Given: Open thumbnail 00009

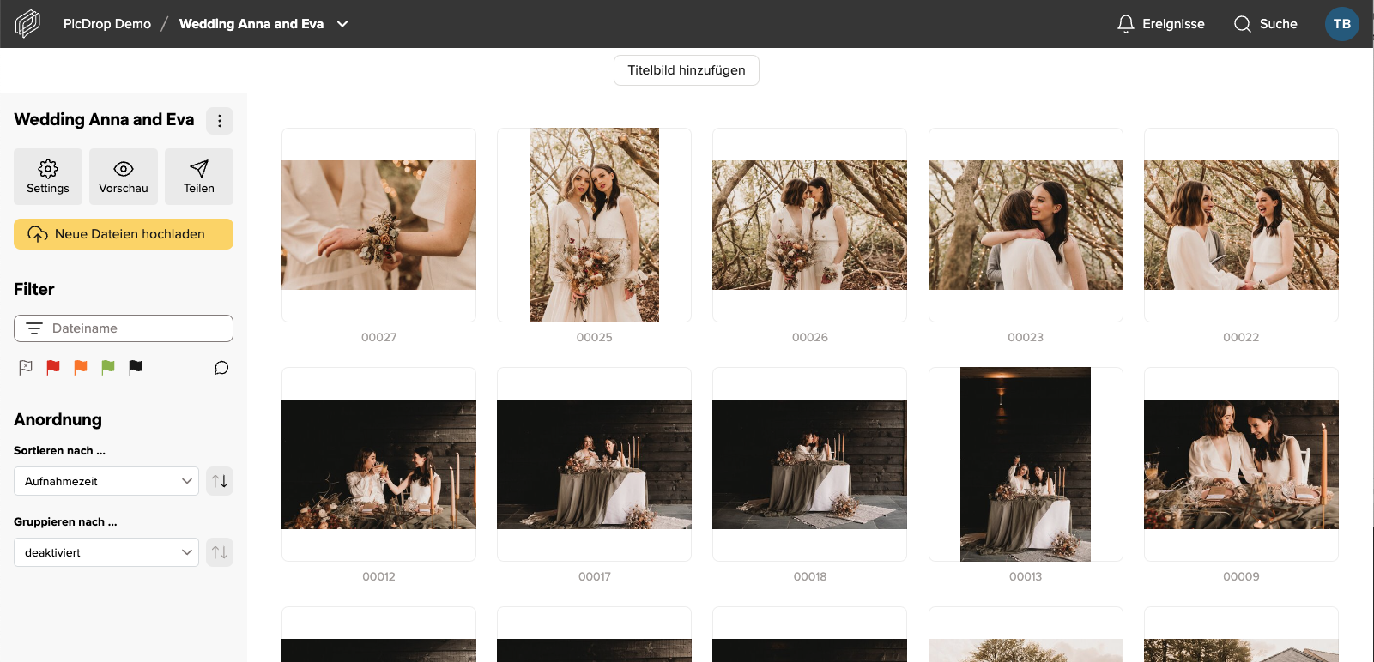Looking at the screenshot, I should point(1241,464).
